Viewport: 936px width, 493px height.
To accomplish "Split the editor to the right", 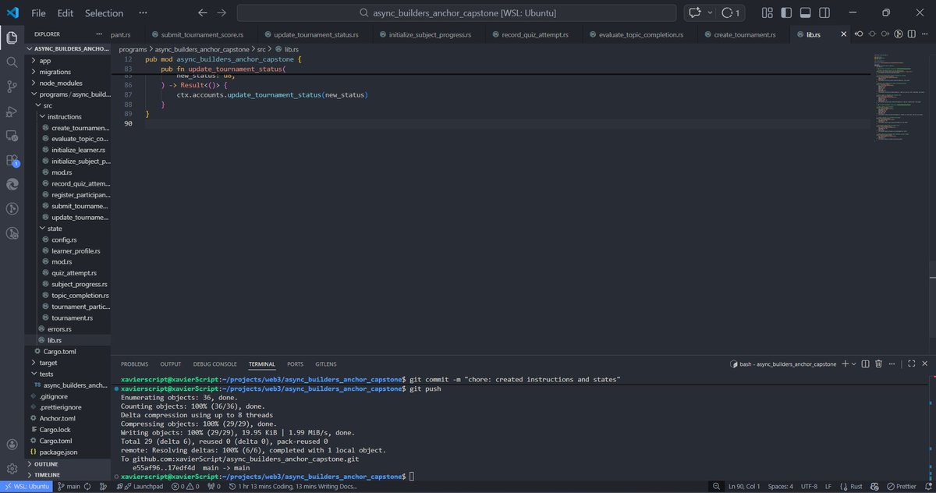I will tap(912, 34).
